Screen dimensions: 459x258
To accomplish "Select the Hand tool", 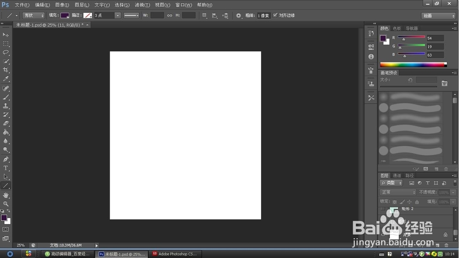I will coord(6,195).
